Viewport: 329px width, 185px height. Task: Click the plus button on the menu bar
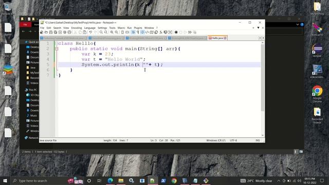click(x=253, y=28)
